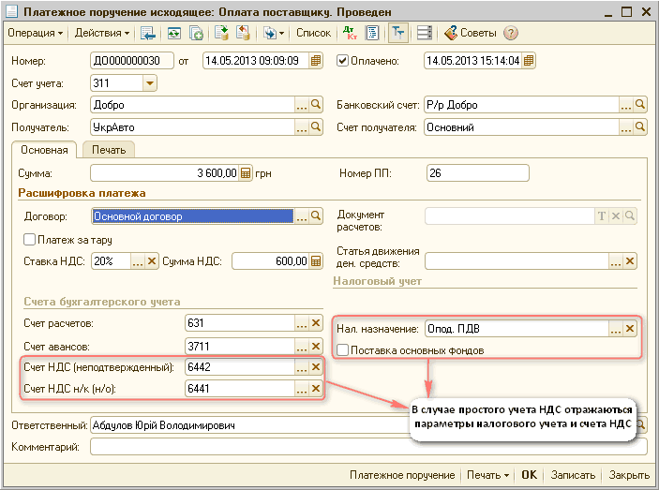Click the Дт/Кт postings icon in toolbar

tap(351, 33)
